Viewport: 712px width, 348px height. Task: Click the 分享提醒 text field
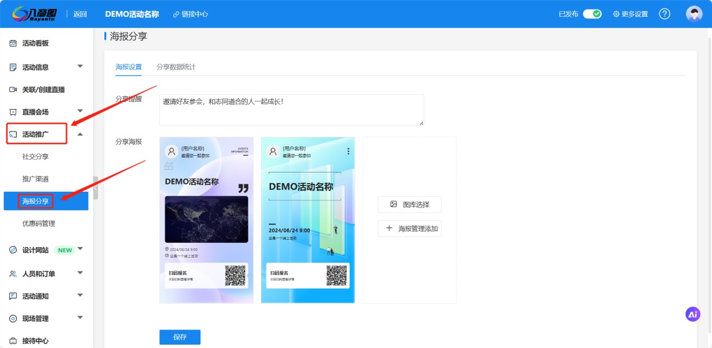click(291, 110)
